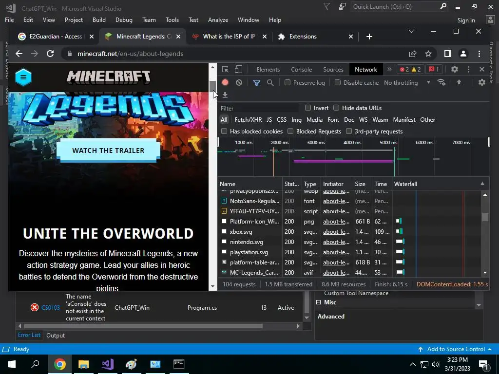Image resolution: width=499 pixels, height=374 pixels.
Task: Open new Chrome tab plus button
Action: coord(369,37)
